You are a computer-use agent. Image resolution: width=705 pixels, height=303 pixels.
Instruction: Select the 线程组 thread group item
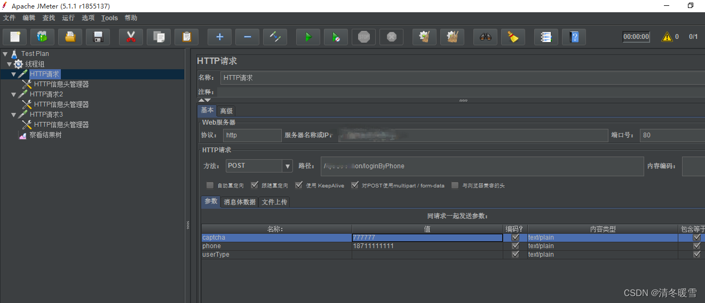35,64
